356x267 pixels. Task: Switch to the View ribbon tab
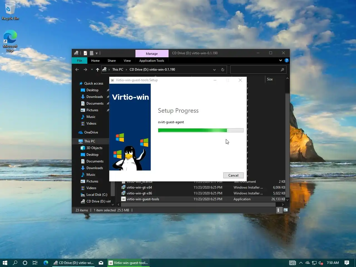click(x=127, y=61)
